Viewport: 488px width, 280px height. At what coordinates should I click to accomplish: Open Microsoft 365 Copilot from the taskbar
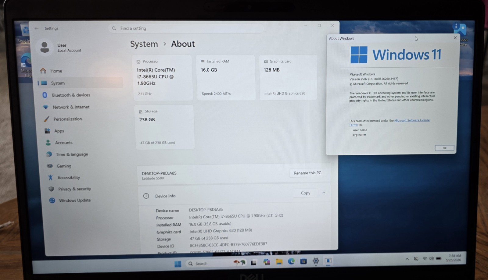[267, 262]
